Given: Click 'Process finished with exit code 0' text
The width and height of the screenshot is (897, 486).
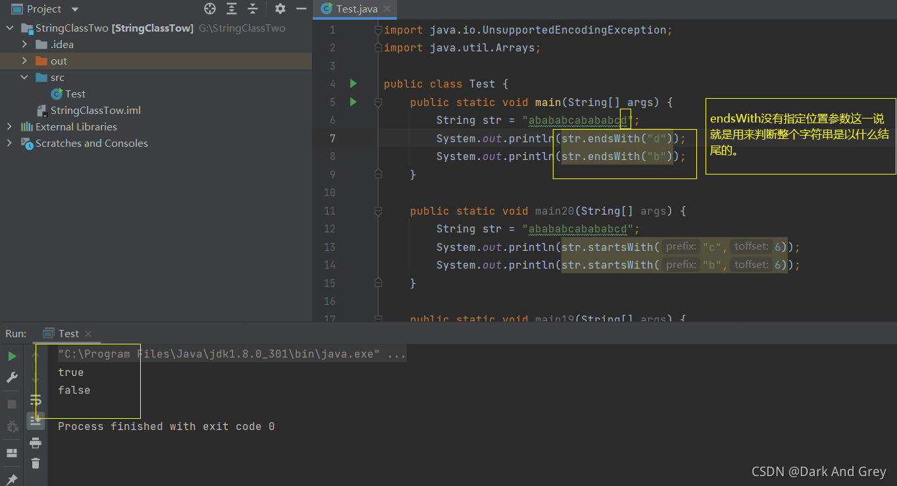Looking at the screenshot, I should (167, 427).
